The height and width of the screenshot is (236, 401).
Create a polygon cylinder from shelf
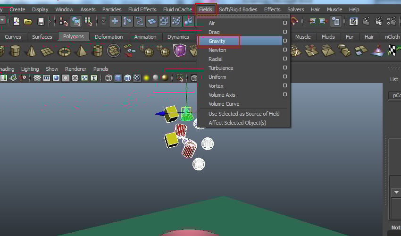click(x=15, y=51)
